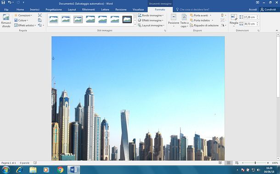Open Internet Explorer from the taskbar
Viewport: 280px width, 174px height.
tap(19, 170)
